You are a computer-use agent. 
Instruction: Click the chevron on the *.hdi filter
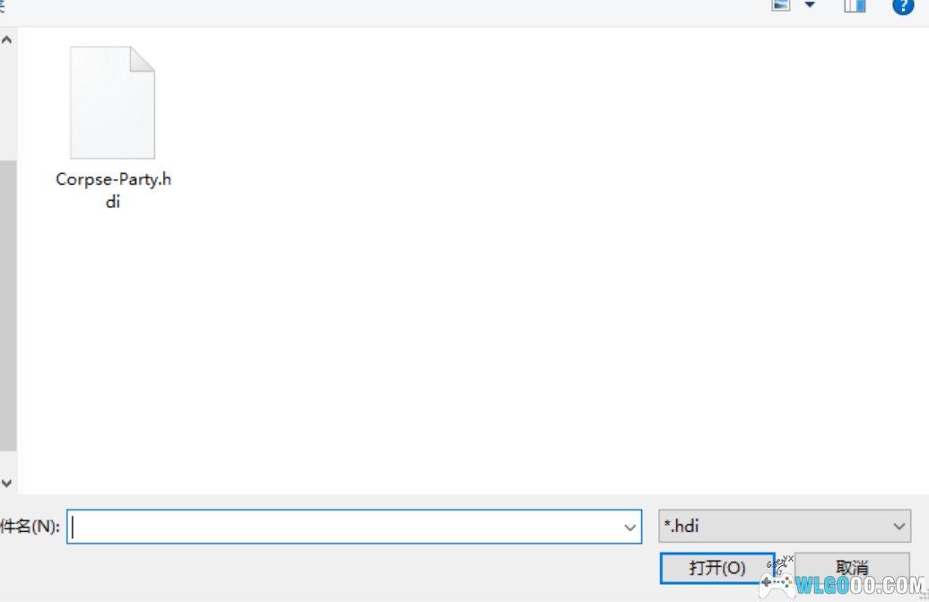point(899,527)
